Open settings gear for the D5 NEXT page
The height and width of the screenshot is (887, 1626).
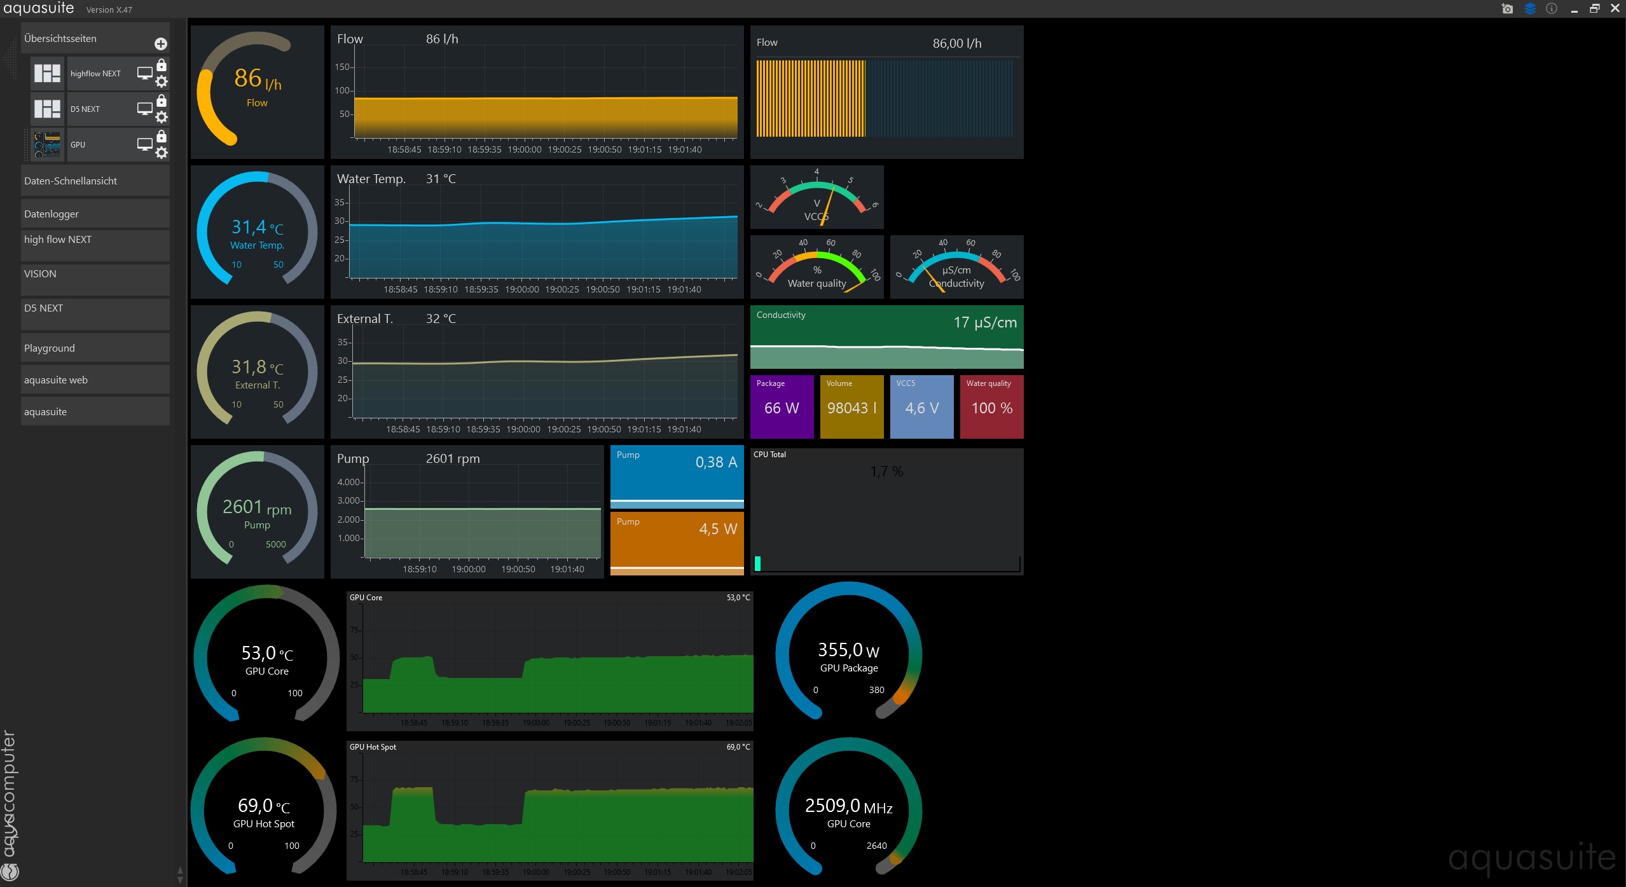pos(162,117)
